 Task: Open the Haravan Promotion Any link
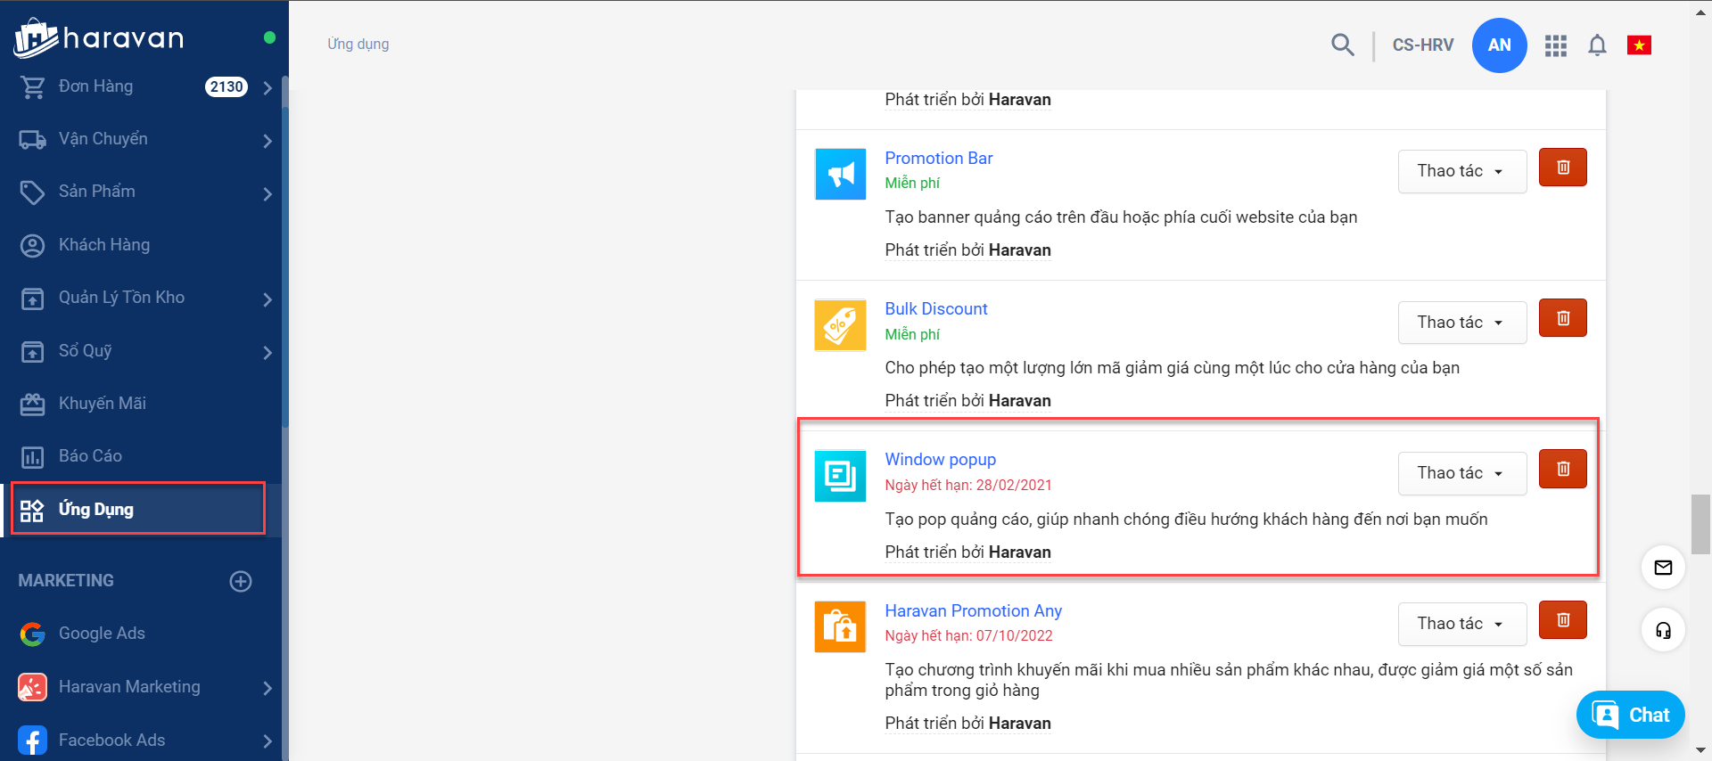coord(973,610)
